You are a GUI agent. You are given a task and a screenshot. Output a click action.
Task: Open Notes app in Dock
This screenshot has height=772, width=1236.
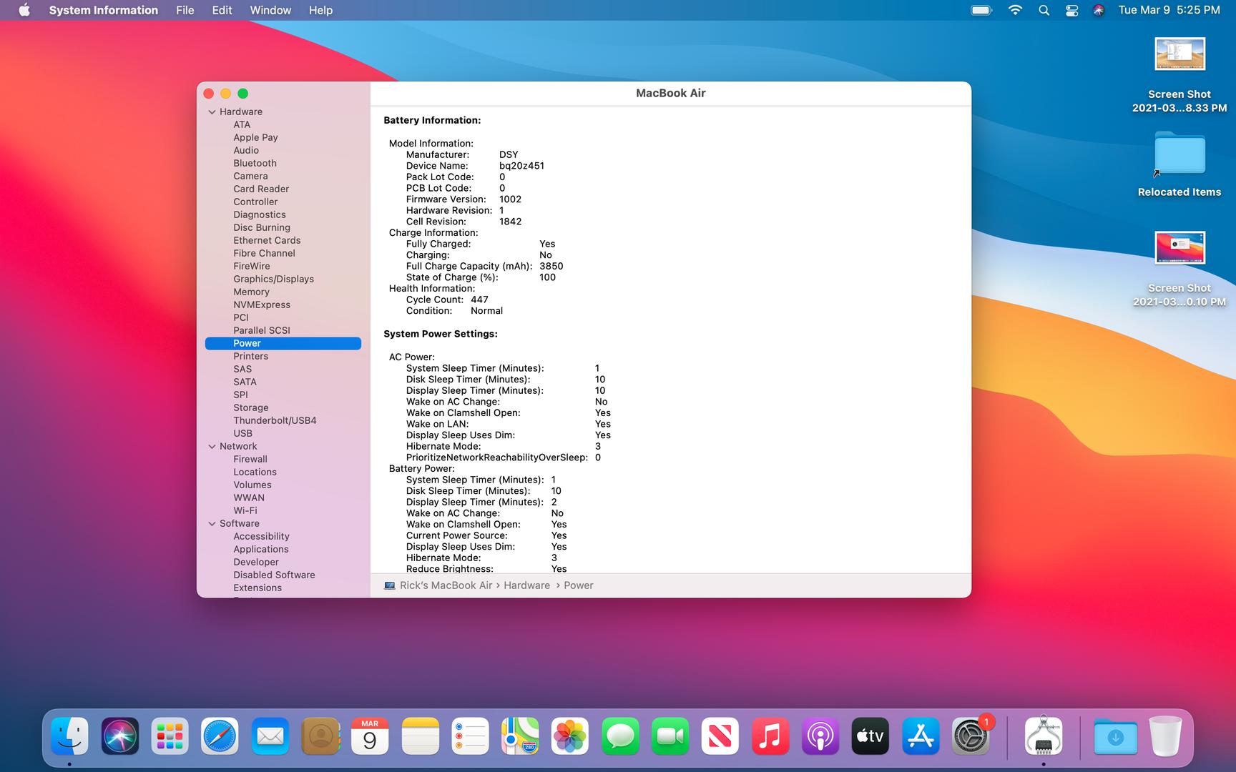(x=420, y=736)
